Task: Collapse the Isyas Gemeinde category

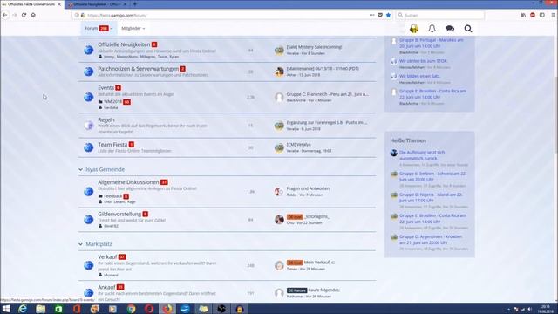Action: (80, 169)
